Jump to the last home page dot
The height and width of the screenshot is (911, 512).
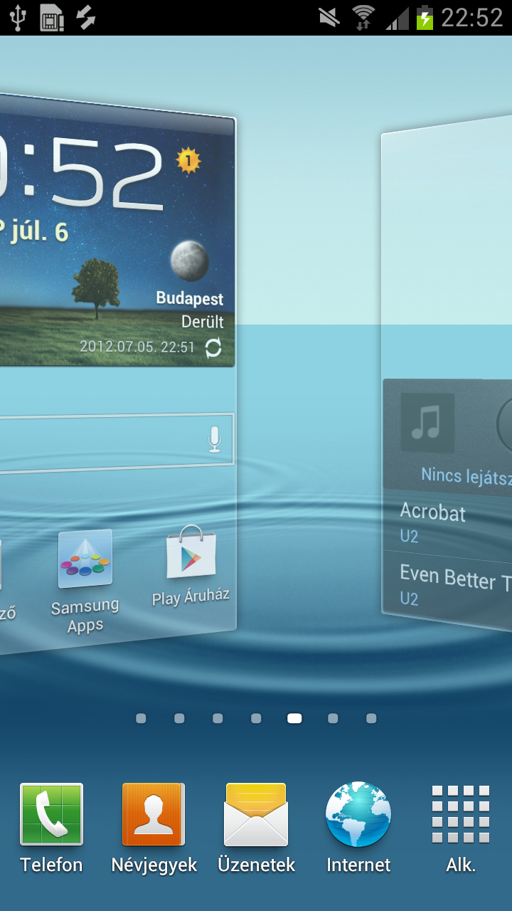click(x=371, y=719)
